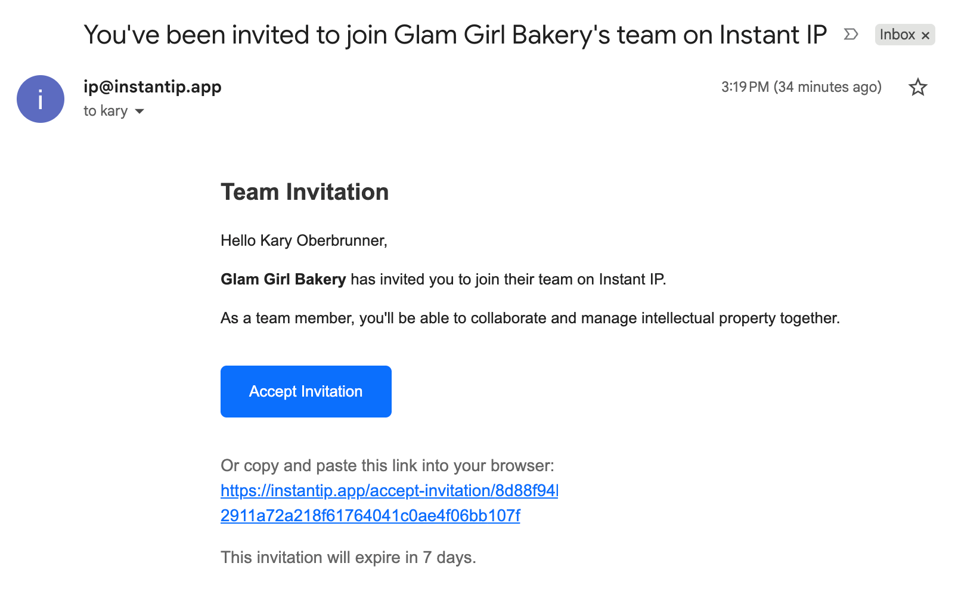This screenshot has width=955, height=600.
Task: Click the sender address ip@instantip.app
Action: [x=153, y=87]
